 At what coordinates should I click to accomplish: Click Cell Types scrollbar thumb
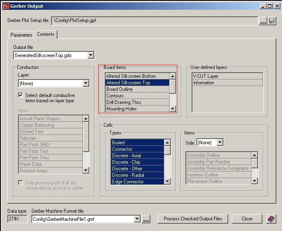pos(167,150)
